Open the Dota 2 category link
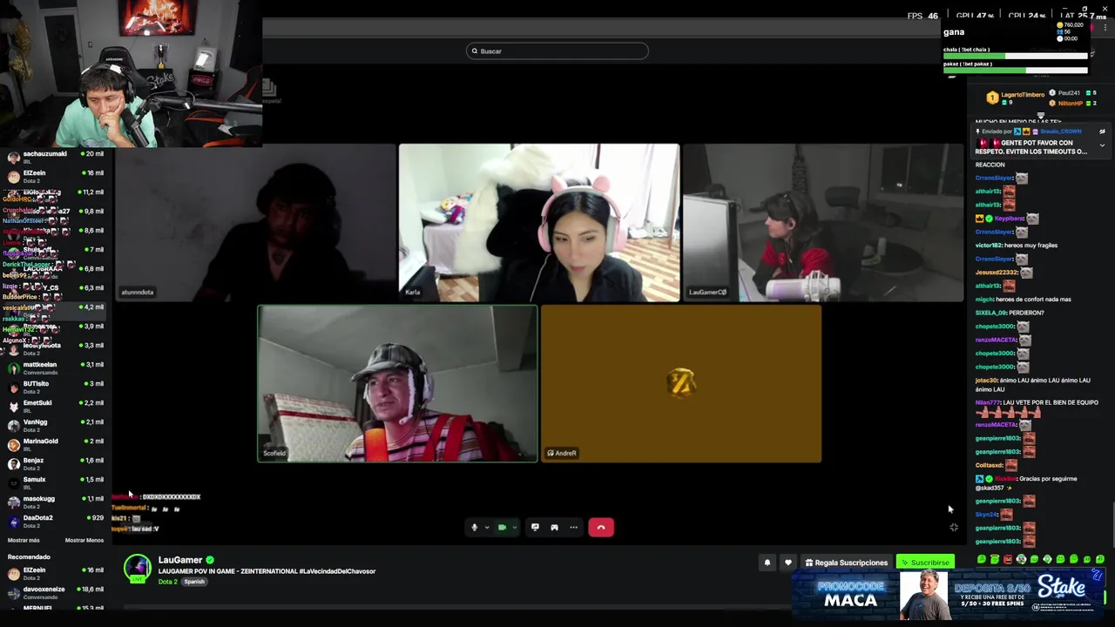 click(167, 582)
